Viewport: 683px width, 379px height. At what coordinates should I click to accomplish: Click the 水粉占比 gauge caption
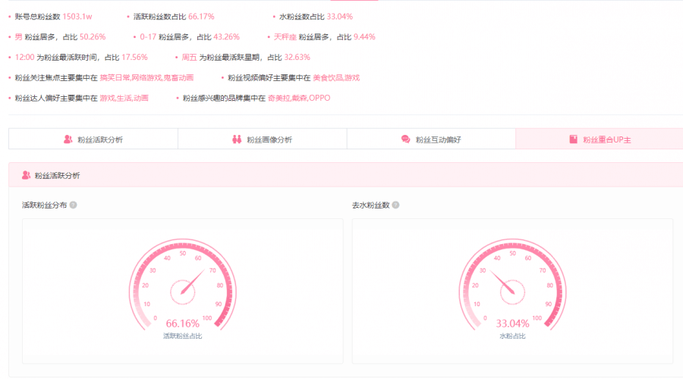tap(513, 336)
